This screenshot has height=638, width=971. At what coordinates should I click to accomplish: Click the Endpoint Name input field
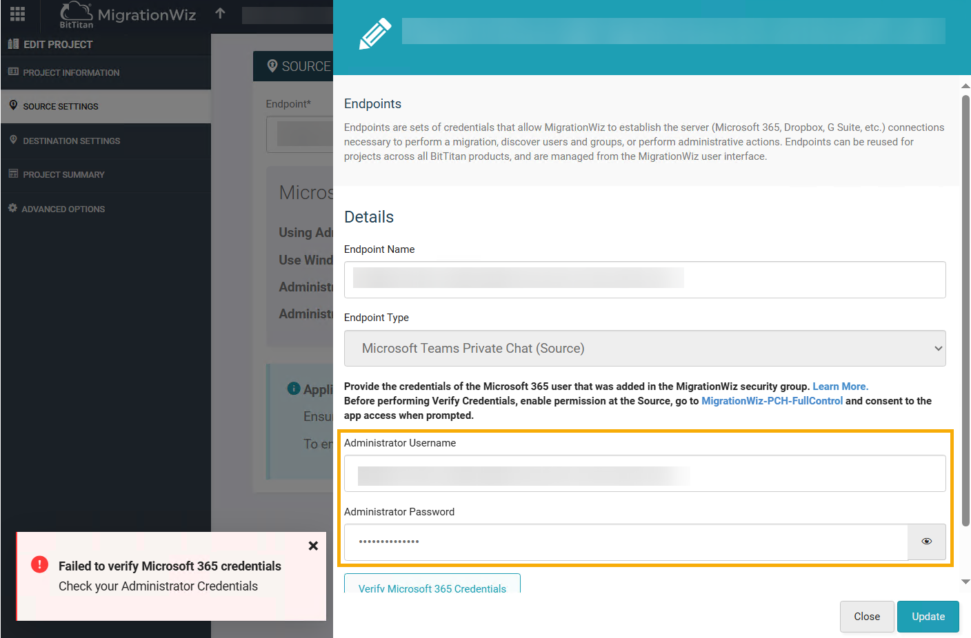645,280
